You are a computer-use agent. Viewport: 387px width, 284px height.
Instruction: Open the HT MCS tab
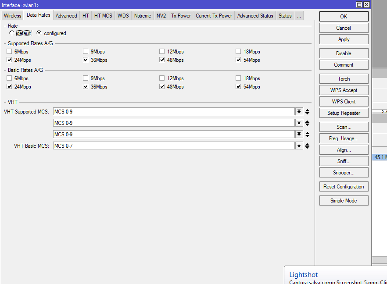click(x=103, y=15)
